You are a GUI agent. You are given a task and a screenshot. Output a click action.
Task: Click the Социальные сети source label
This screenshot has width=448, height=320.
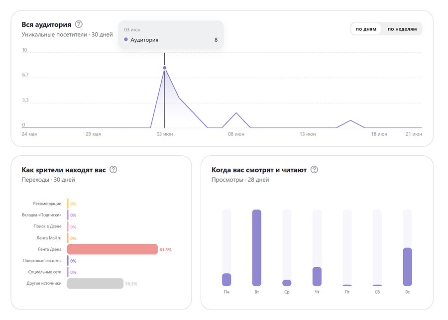tap(45, 272)
